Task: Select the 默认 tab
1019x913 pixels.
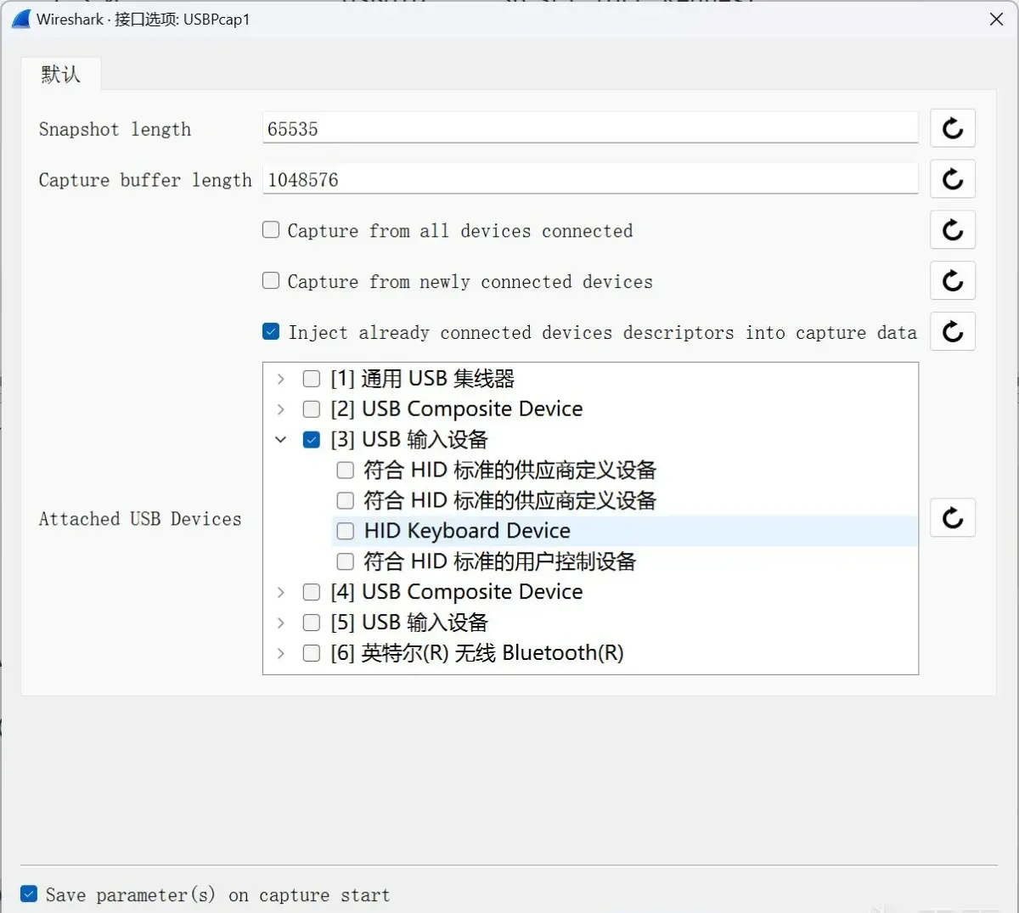Action: point(61,74)
